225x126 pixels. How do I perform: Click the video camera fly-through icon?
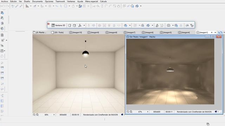(x=187, y=26)
